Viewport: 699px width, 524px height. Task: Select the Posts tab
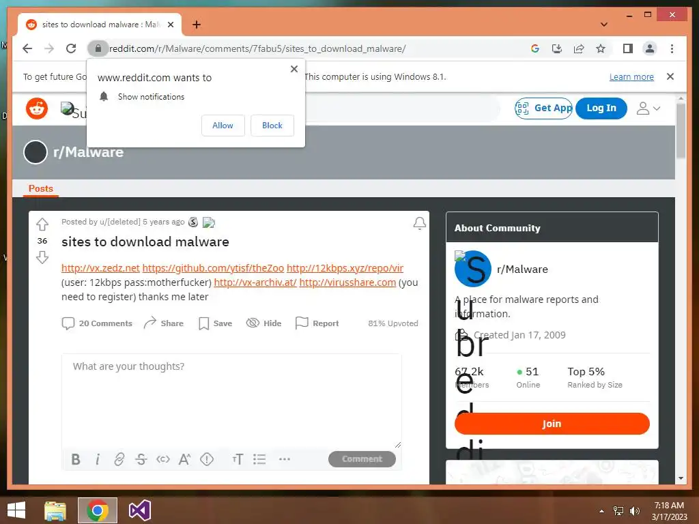coord(40,188)
